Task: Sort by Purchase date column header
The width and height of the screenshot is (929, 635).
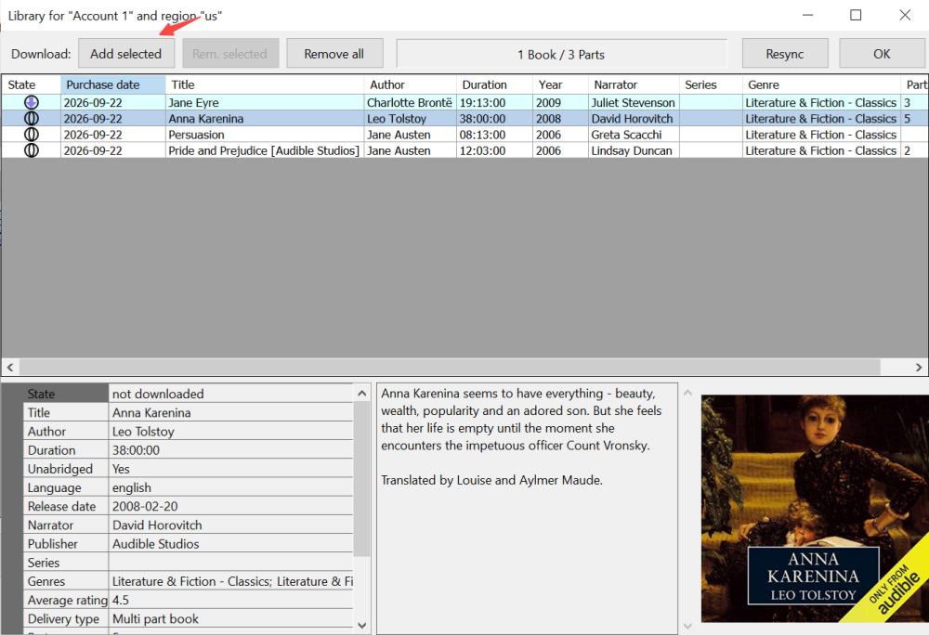Action: coord(113,84)
